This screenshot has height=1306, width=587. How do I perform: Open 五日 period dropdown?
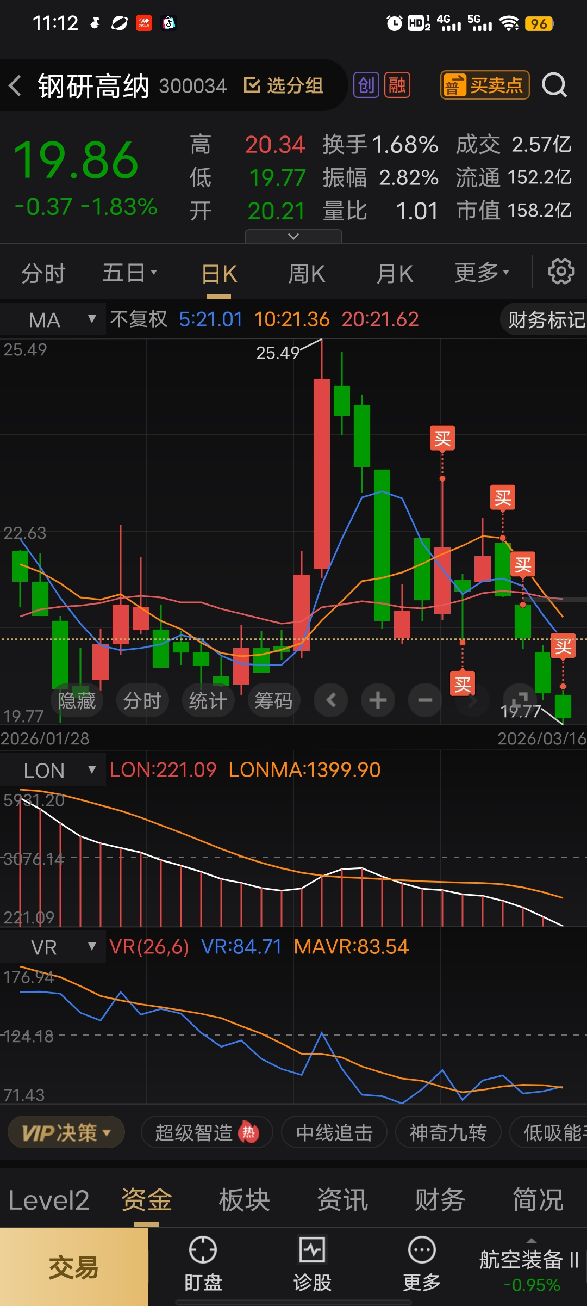pos(130,272)
